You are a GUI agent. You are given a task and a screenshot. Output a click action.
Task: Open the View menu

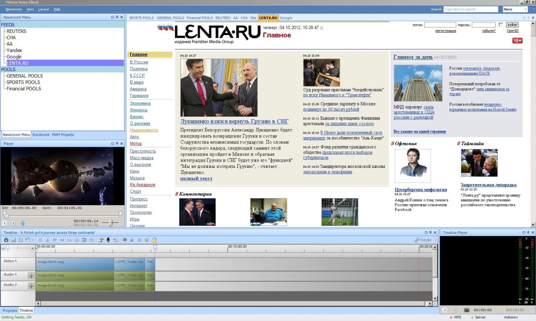click(30, 9)
